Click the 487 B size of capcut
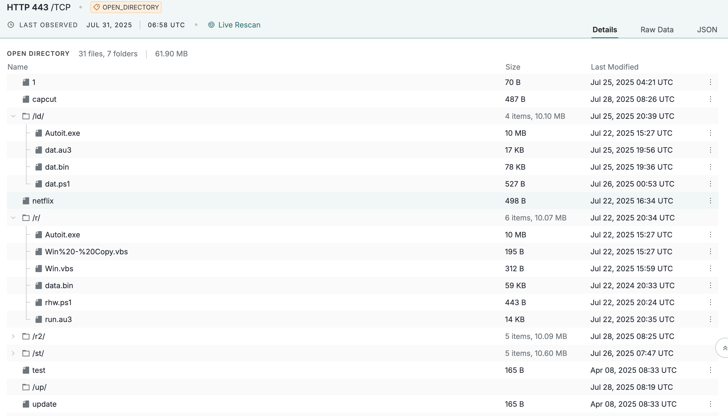728x416 pixels. [x=515, y=99]
